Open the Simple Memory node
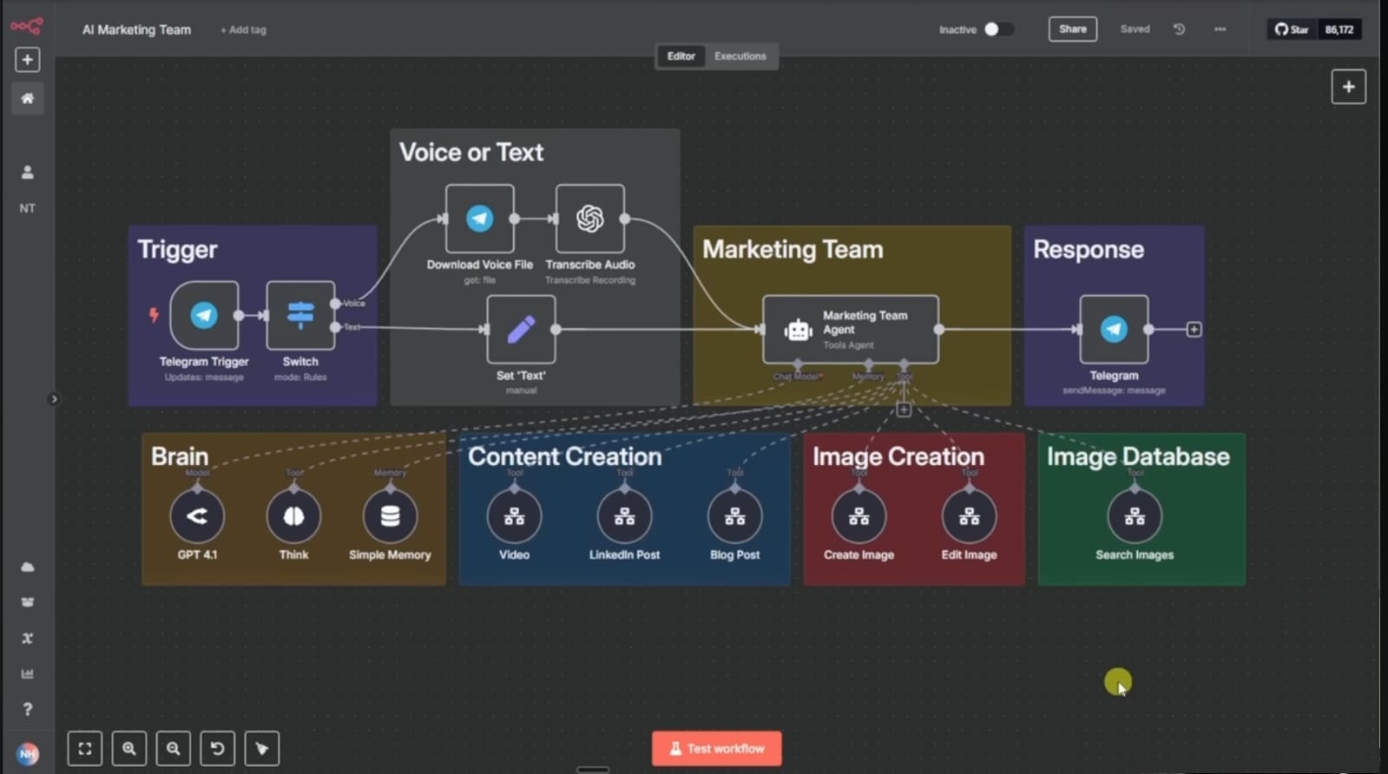Image resolution: width=1388 pixels, height=774 pixels. (x=390, y=516)
